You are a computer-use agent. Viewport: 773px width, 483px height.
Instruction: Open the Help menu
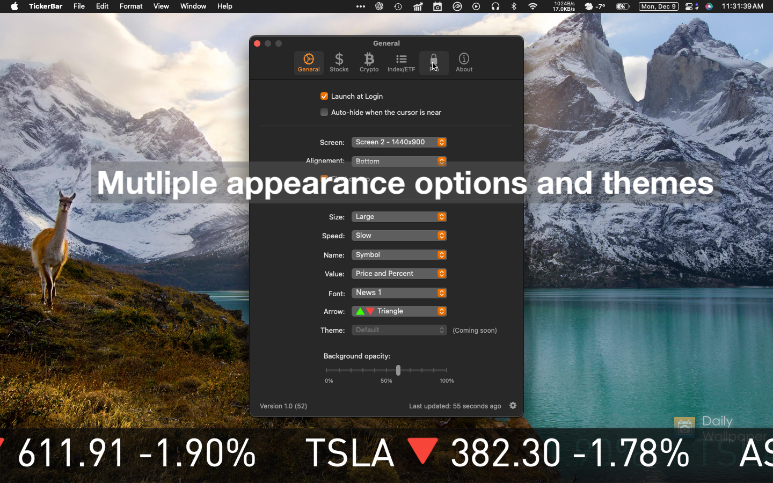click(225, 6)
